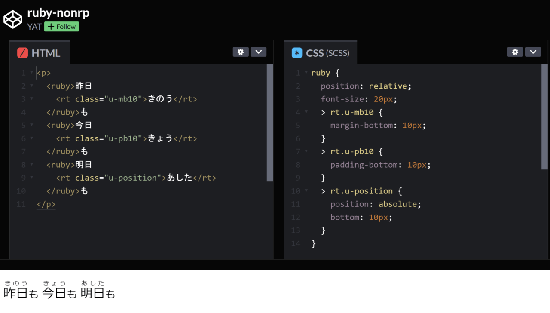Click CSS line number 14
Screen dimensions: 550x313
(x=296, y=243)
